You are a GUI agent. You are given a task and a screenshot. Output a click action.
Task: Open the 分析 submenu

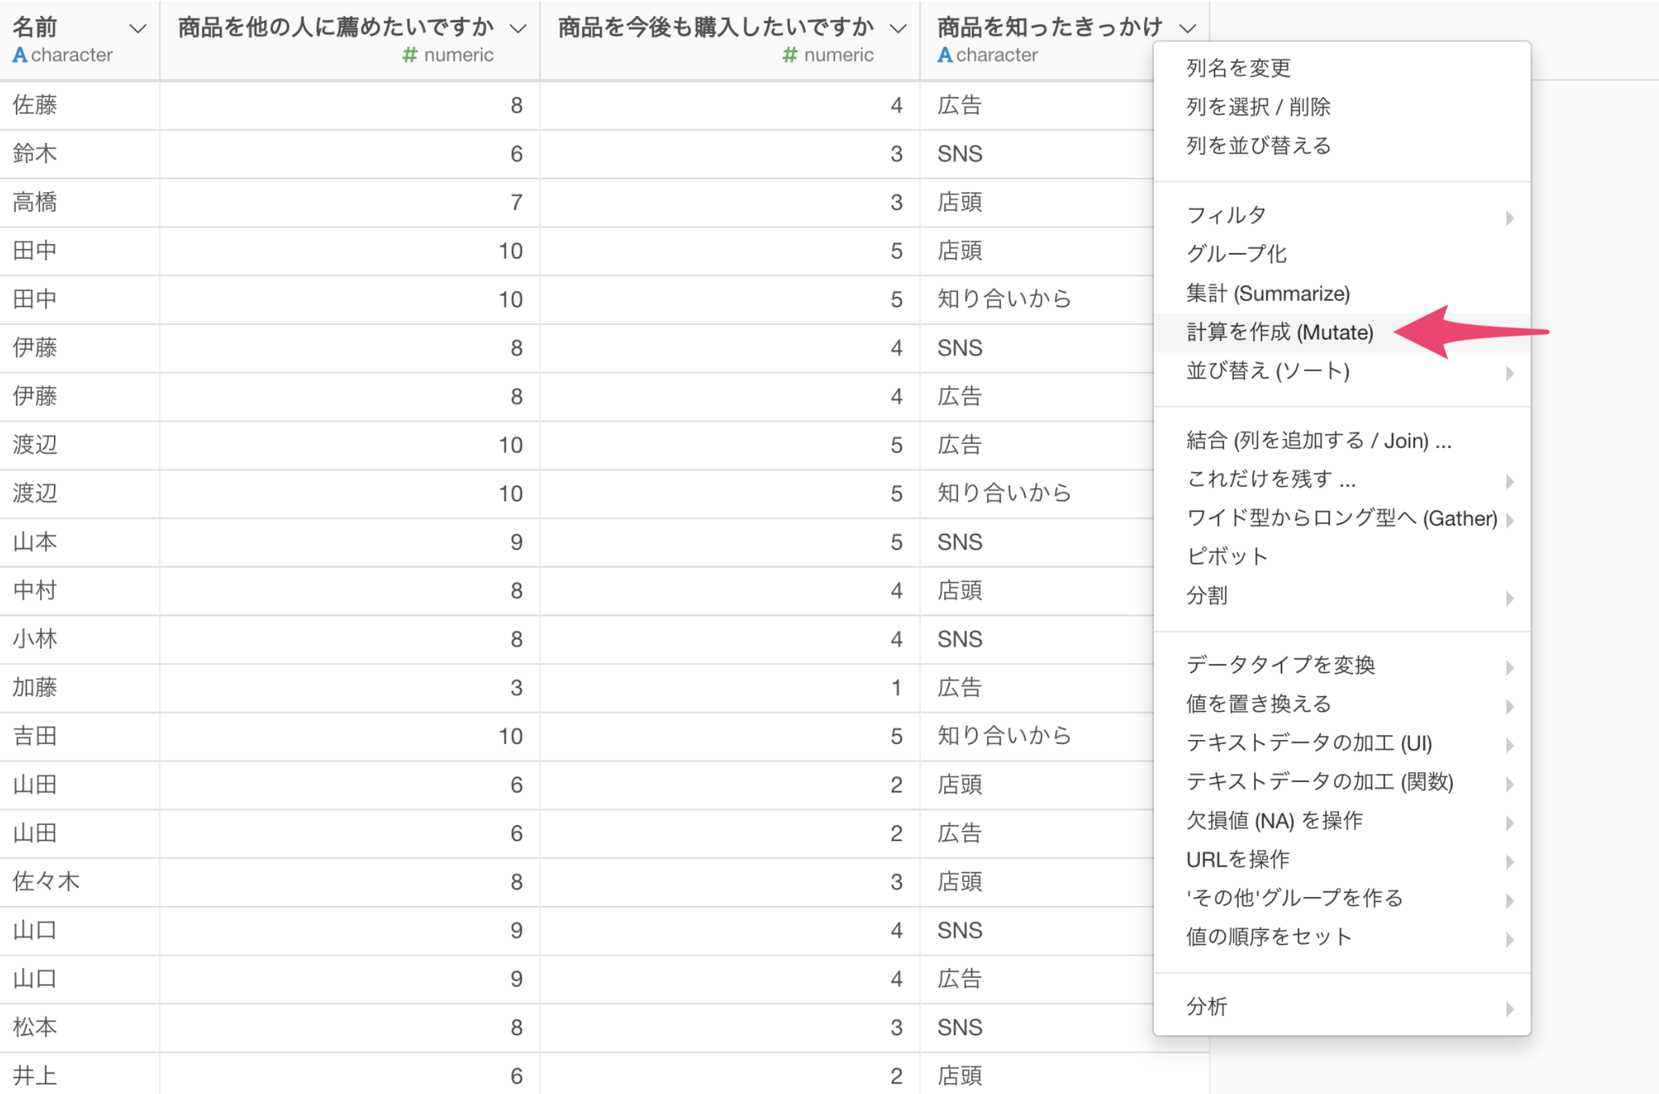coord(1342,1008)
